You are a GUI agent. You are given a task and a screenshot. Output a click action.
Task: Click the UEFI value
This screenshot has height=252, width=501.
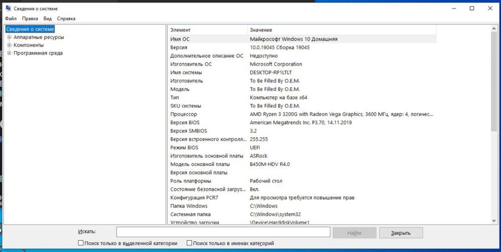tap(255, 148)
